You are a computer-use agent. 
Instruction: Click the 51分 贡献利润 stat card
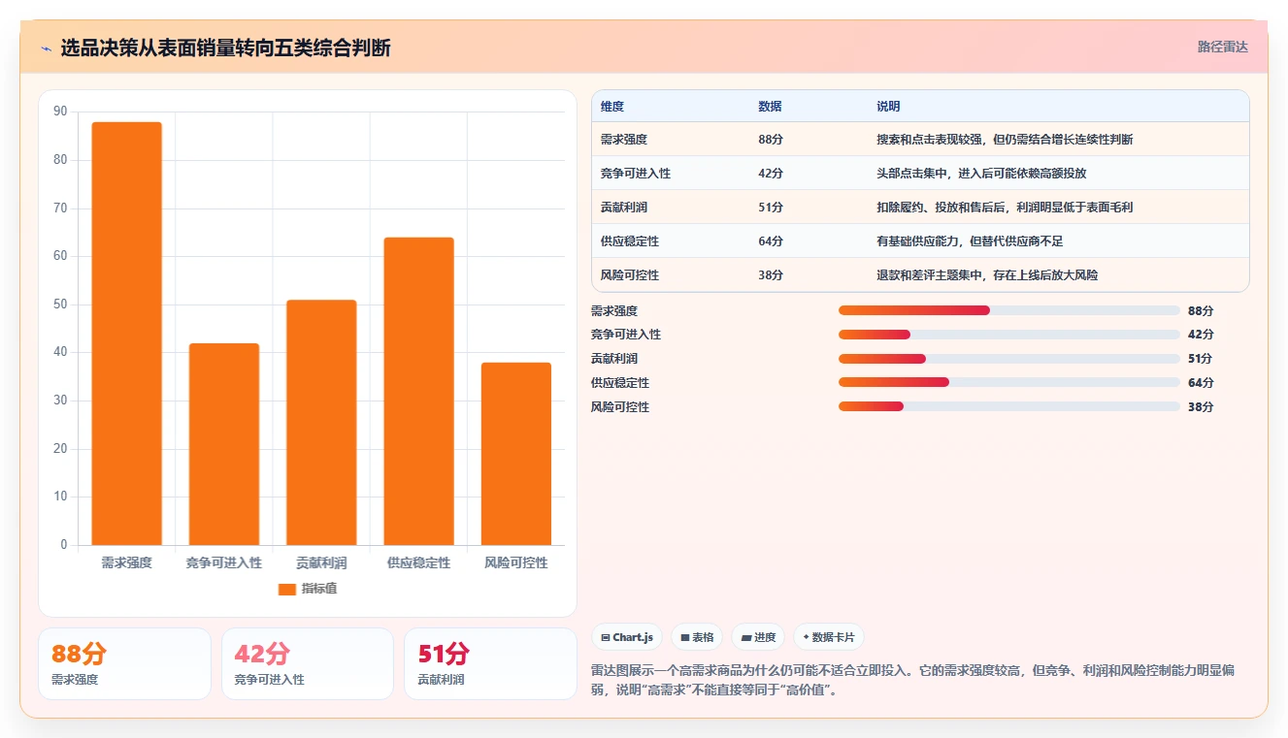(x=491, y=664)
